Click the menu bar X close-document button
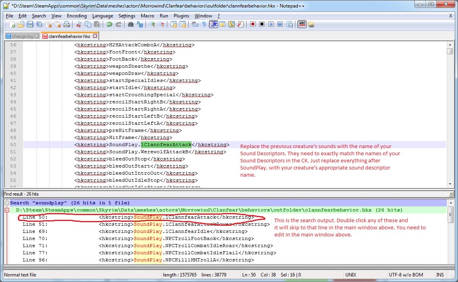Viewport: 458px width, 282px height. 450,16
